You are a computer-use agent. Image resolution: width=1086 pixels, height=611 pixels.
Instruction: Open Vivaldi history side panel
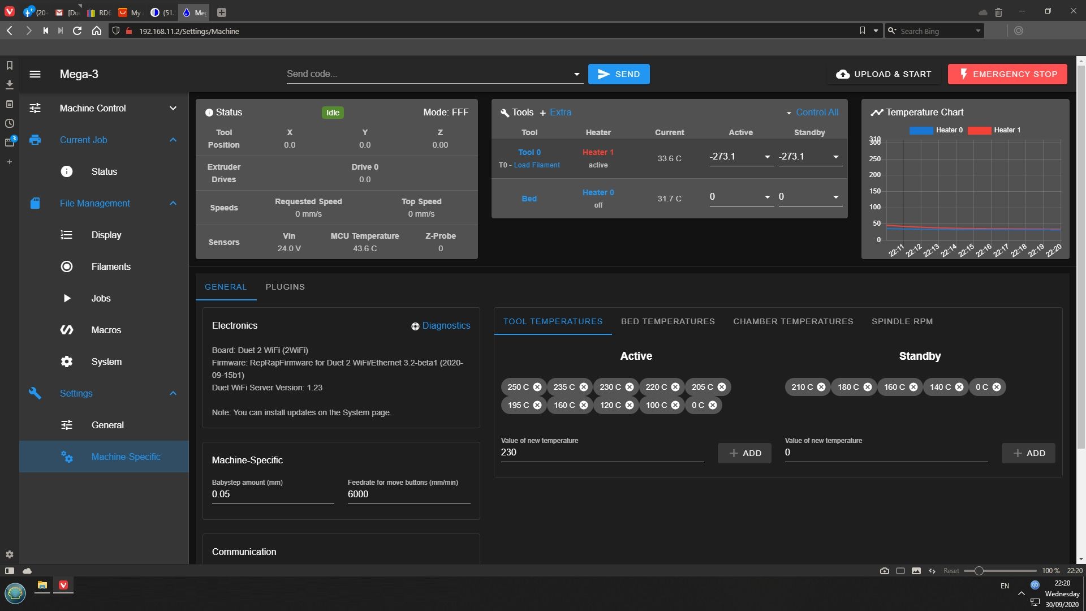(10, 123)
